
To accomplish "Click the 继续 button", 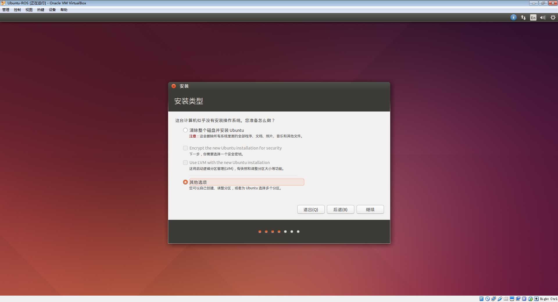I will 370,209.
